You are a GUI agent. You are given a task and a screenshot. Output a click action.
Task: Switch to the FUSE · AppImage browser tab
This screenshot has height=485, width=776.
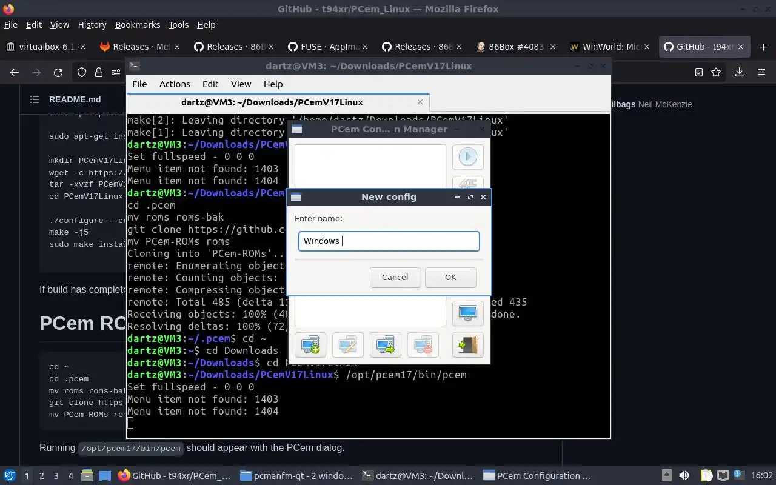[327, 47]
